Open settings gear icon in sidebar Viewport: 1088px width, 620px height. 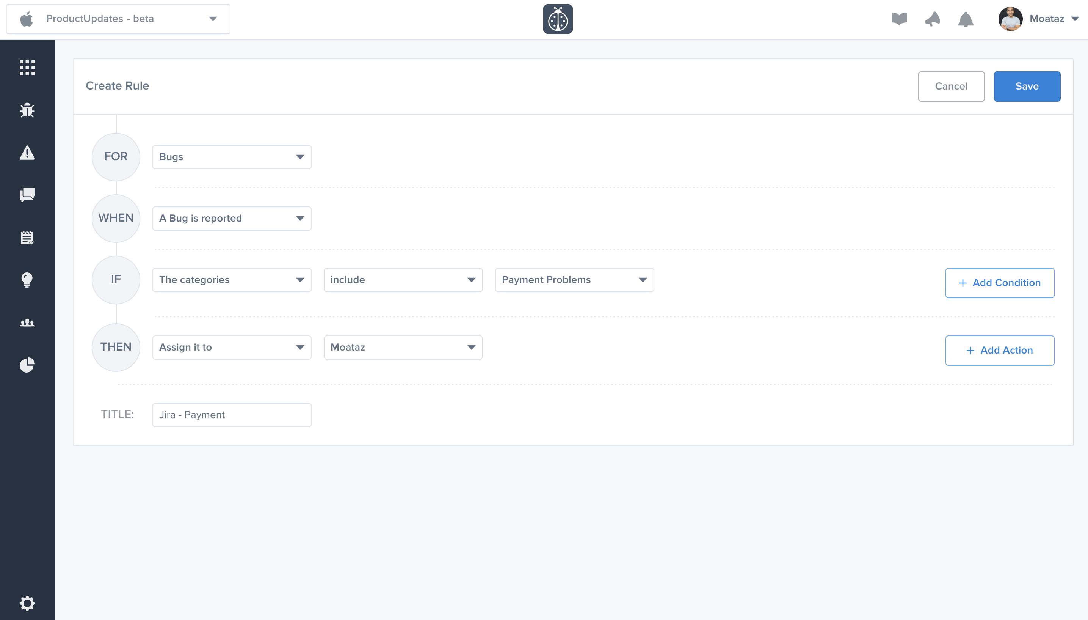[x=27, y=603]
